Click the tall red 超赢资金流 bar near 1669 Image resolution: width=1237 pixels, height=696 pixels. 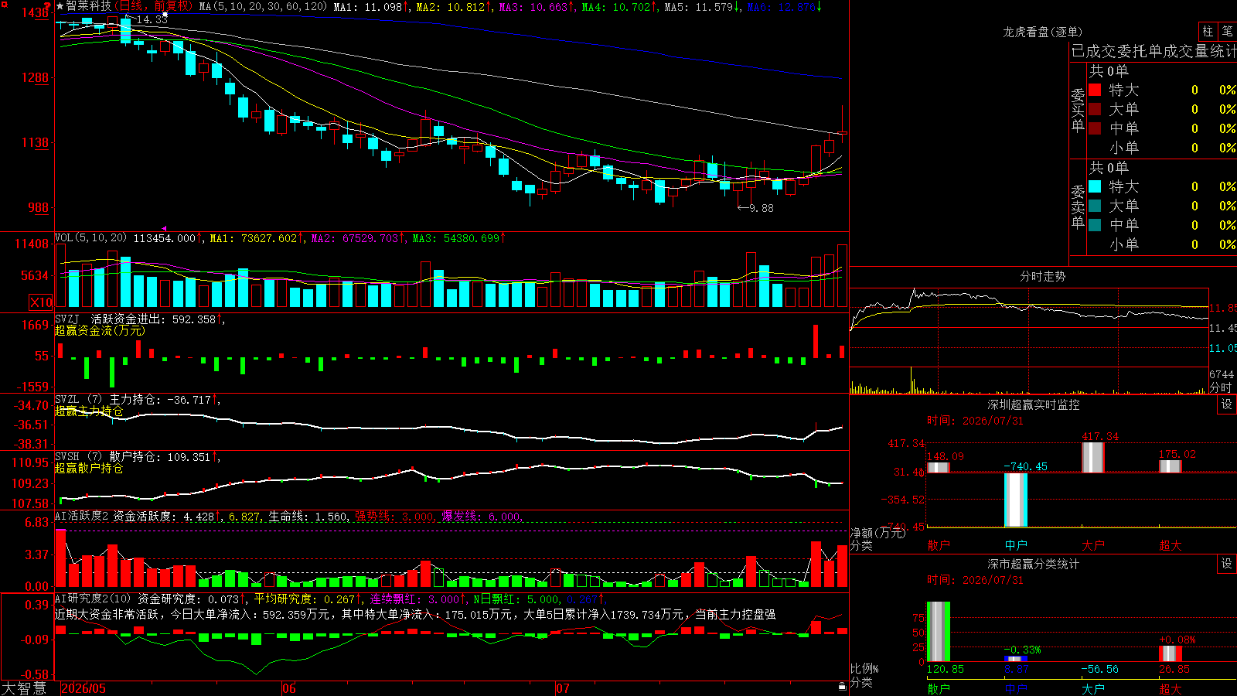816,341
